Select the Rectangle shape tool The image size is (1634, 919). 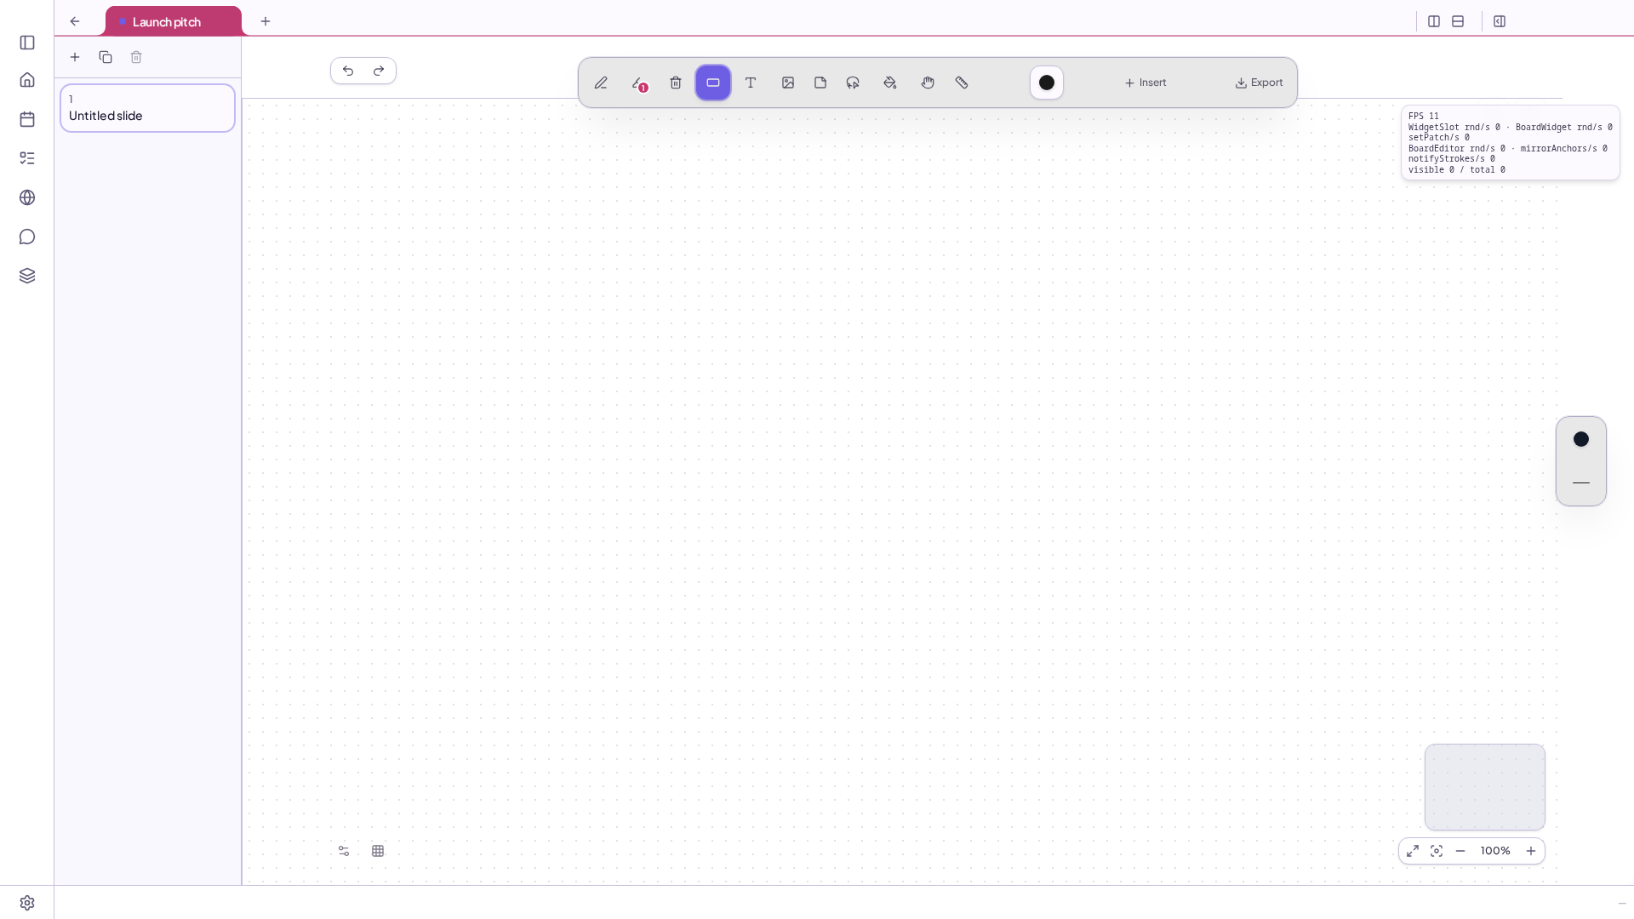point(713,83)
